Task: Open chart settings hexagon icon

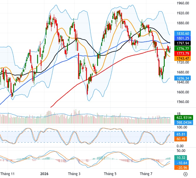Action: click(x=185, y=174)
